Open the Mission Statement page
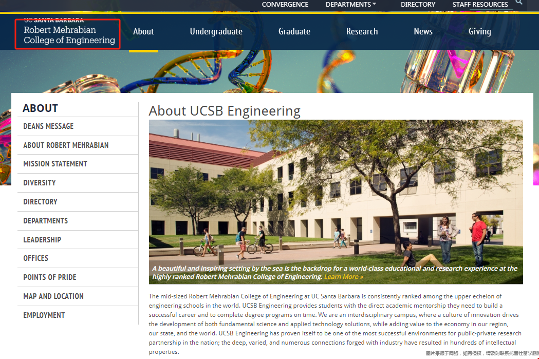Image resolution: width=539 pixels, height=359 pixels. (x=55, y=164)
